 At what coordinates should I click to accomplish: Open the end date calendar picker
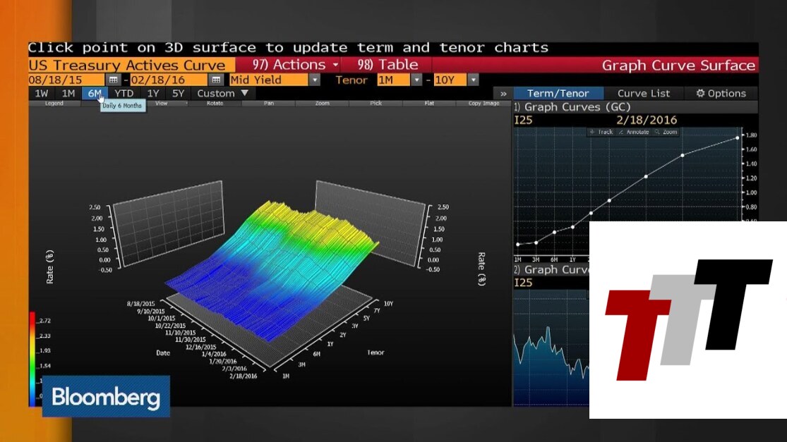pos(217,80)
